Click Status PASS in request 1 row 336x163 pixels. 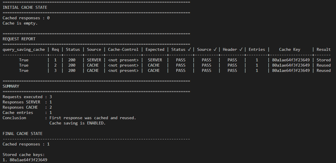(x=181, y=60)
